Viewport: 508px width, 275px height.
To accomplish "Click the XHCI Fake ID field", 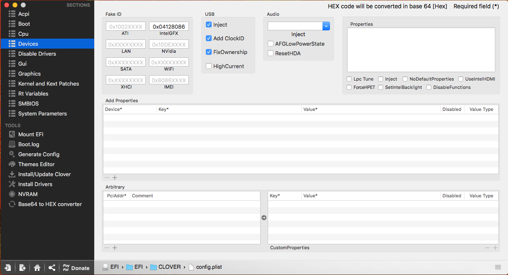I will 125,80.
